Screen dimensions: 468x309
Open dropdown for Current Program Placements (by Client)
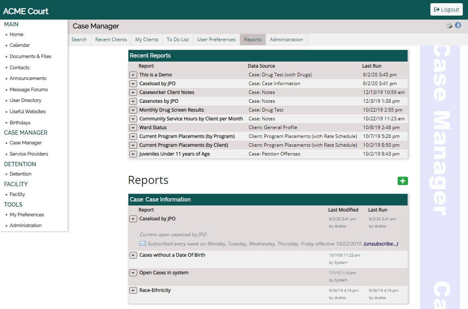pyautogui.click(x=133, y=145)
